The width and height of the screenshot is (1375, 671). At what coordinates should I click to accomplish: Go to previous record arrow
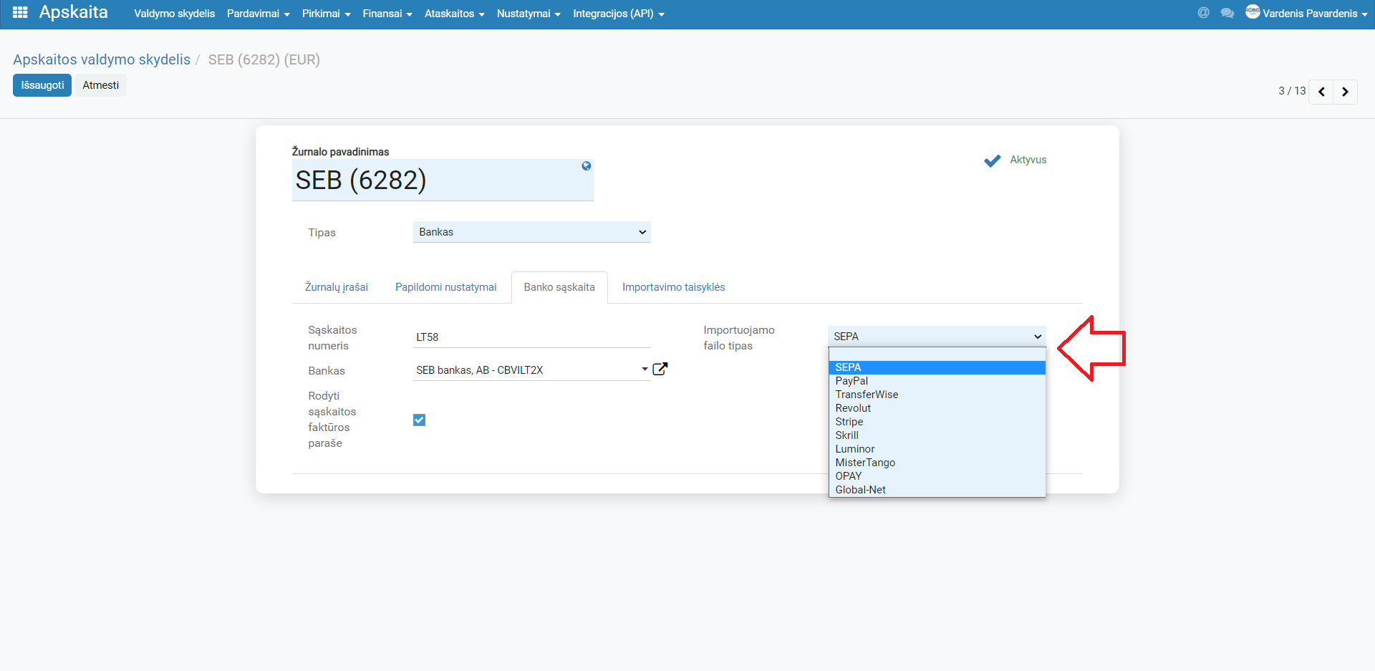click(x=1321, y=92)
